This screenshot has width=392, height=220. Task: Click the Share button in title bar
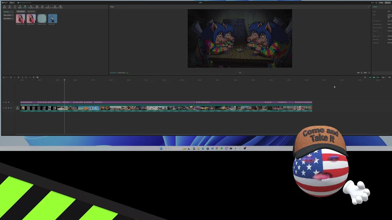click(x=388, y=3)
